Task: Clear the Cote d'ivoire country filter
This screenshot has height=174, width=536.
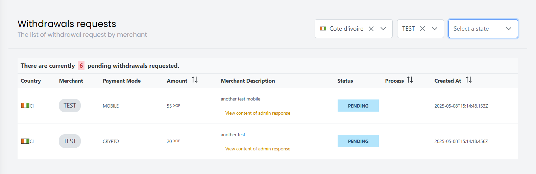Action: click(x=371, y=29)
